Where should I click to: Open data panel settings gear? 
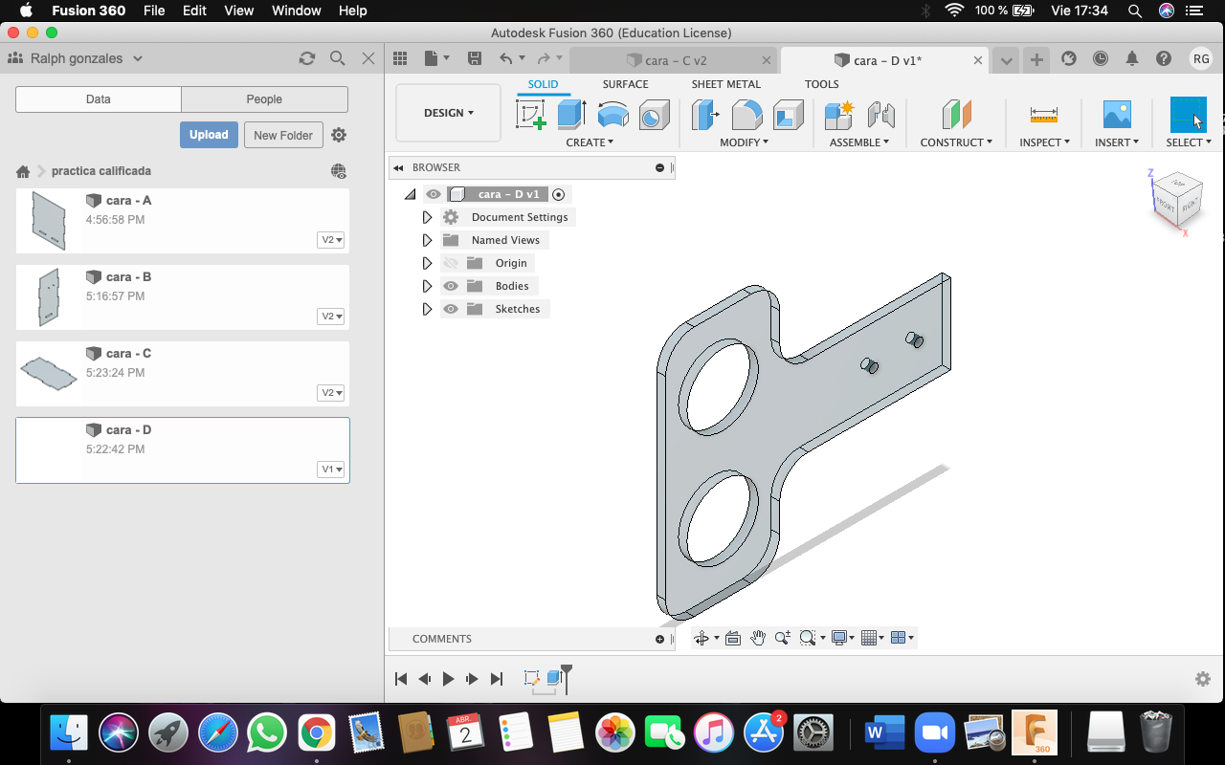(x=339, y=135)
